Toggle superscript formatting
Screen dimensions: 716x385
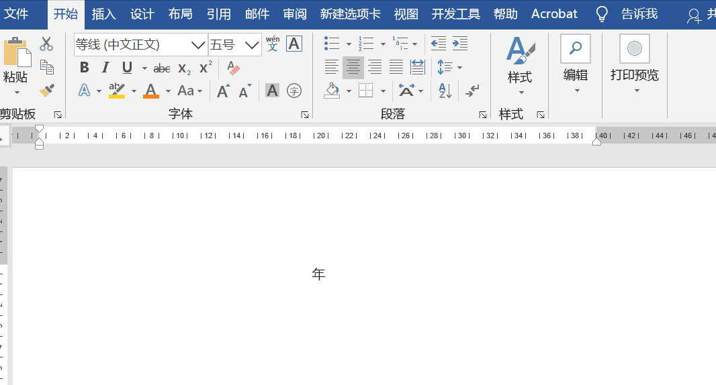pos(206,67)
